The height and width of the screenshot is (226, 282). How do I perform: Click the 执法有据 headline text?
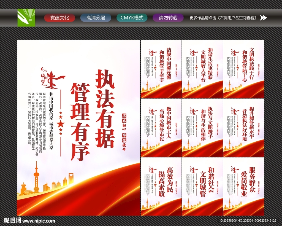tap(105, 109)
